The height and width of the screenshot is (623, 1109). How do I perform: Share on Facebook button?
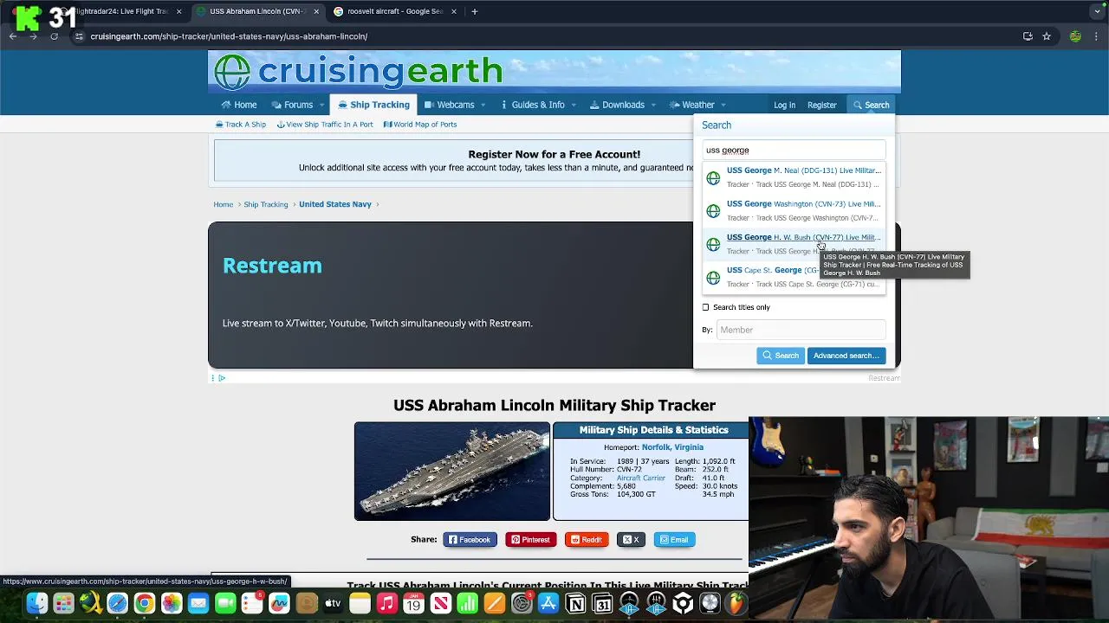tap(470, 540)
